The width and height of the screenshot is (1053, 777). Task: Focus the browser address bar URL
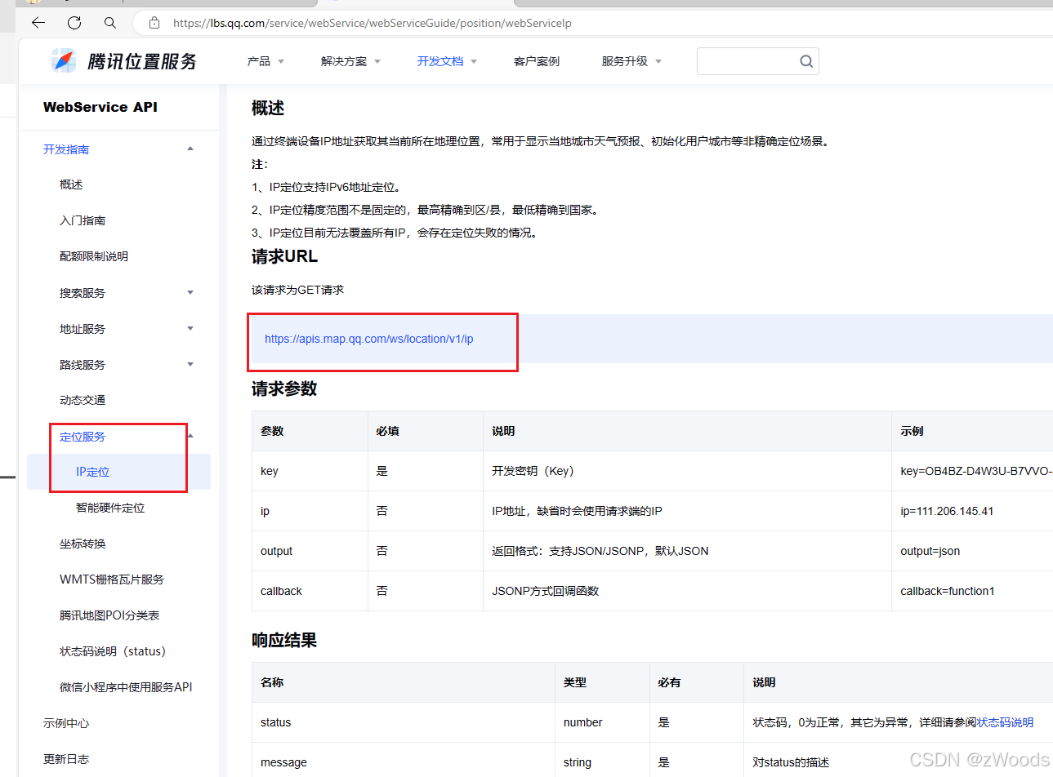pos(372,23)
